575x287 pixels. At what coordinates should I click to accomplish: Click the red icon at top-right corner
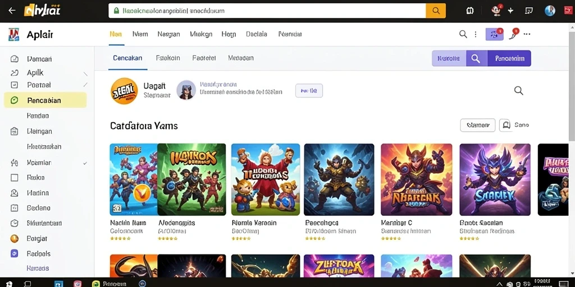pyautogui.click(x=568, y=11)
